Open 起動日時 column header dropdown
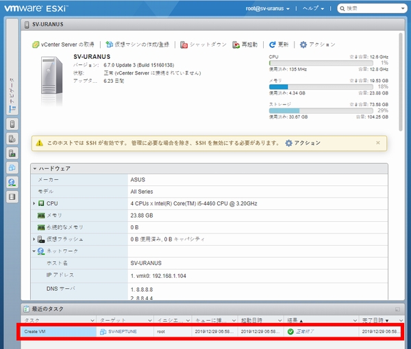Image resolution: width=411 pixels, height=349 pixels. [x=279, y=320]
